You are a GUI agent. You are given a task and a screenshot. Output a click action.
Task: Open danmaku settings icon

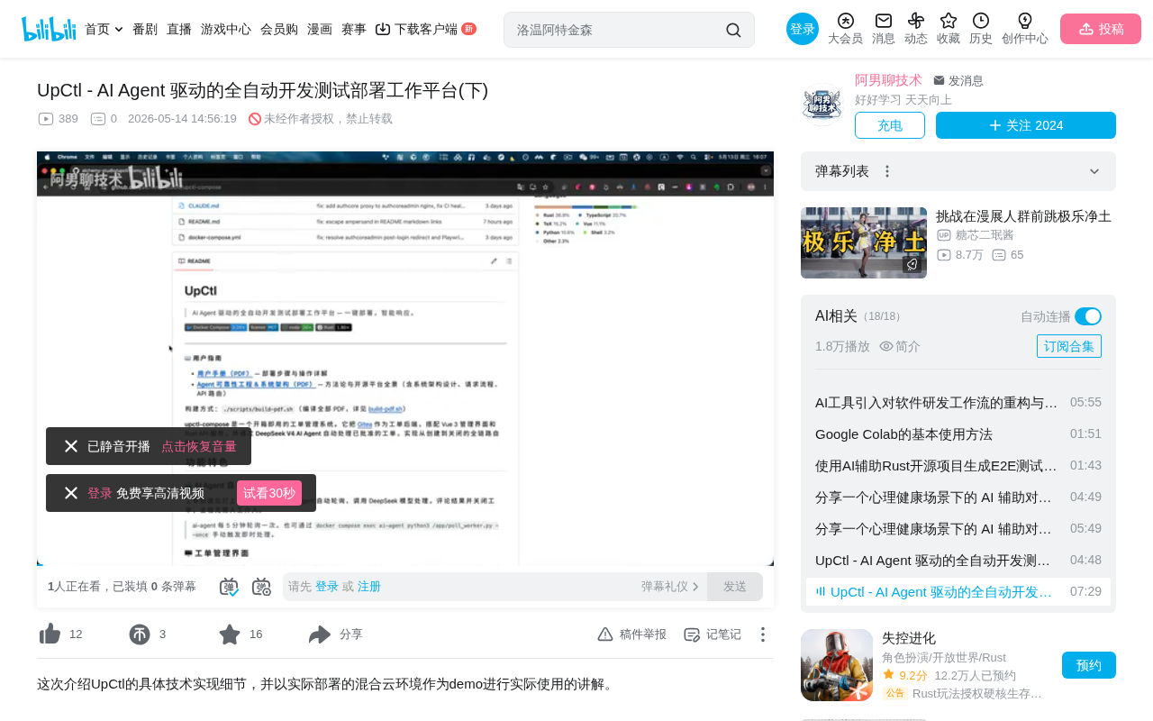point(261,587)
